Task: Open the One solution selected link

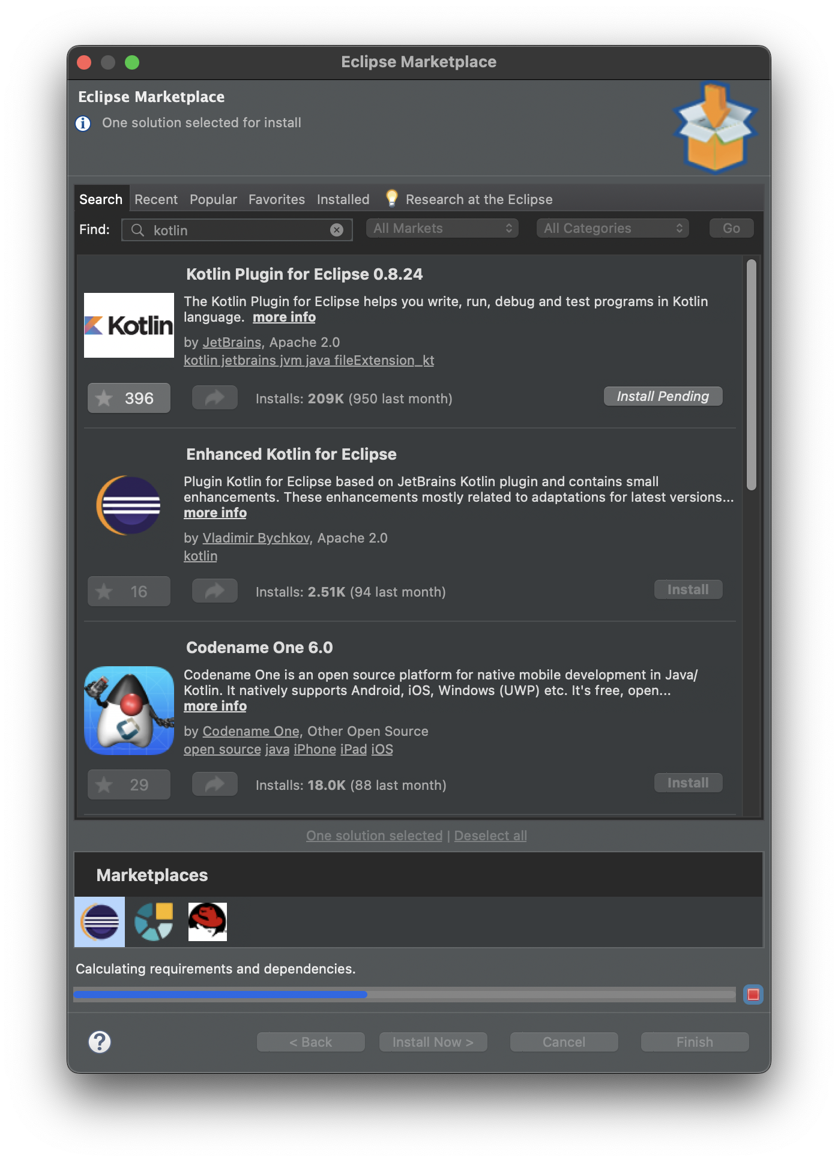Action: pos(374,835)
